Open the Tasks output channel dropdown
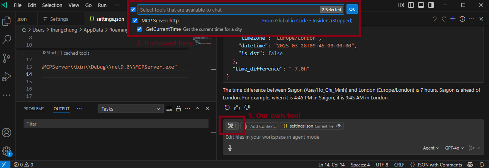The width and height of the screenshot is (489, 168). tap(131, 109)
